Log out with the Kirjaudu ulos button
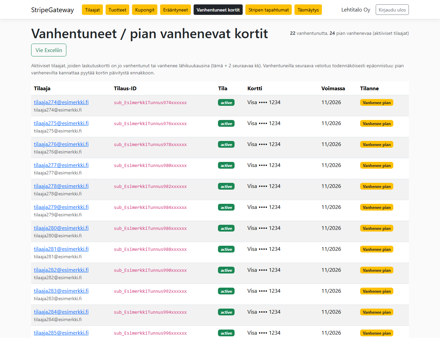The image size is (440, 338). (x=392, y=10)
